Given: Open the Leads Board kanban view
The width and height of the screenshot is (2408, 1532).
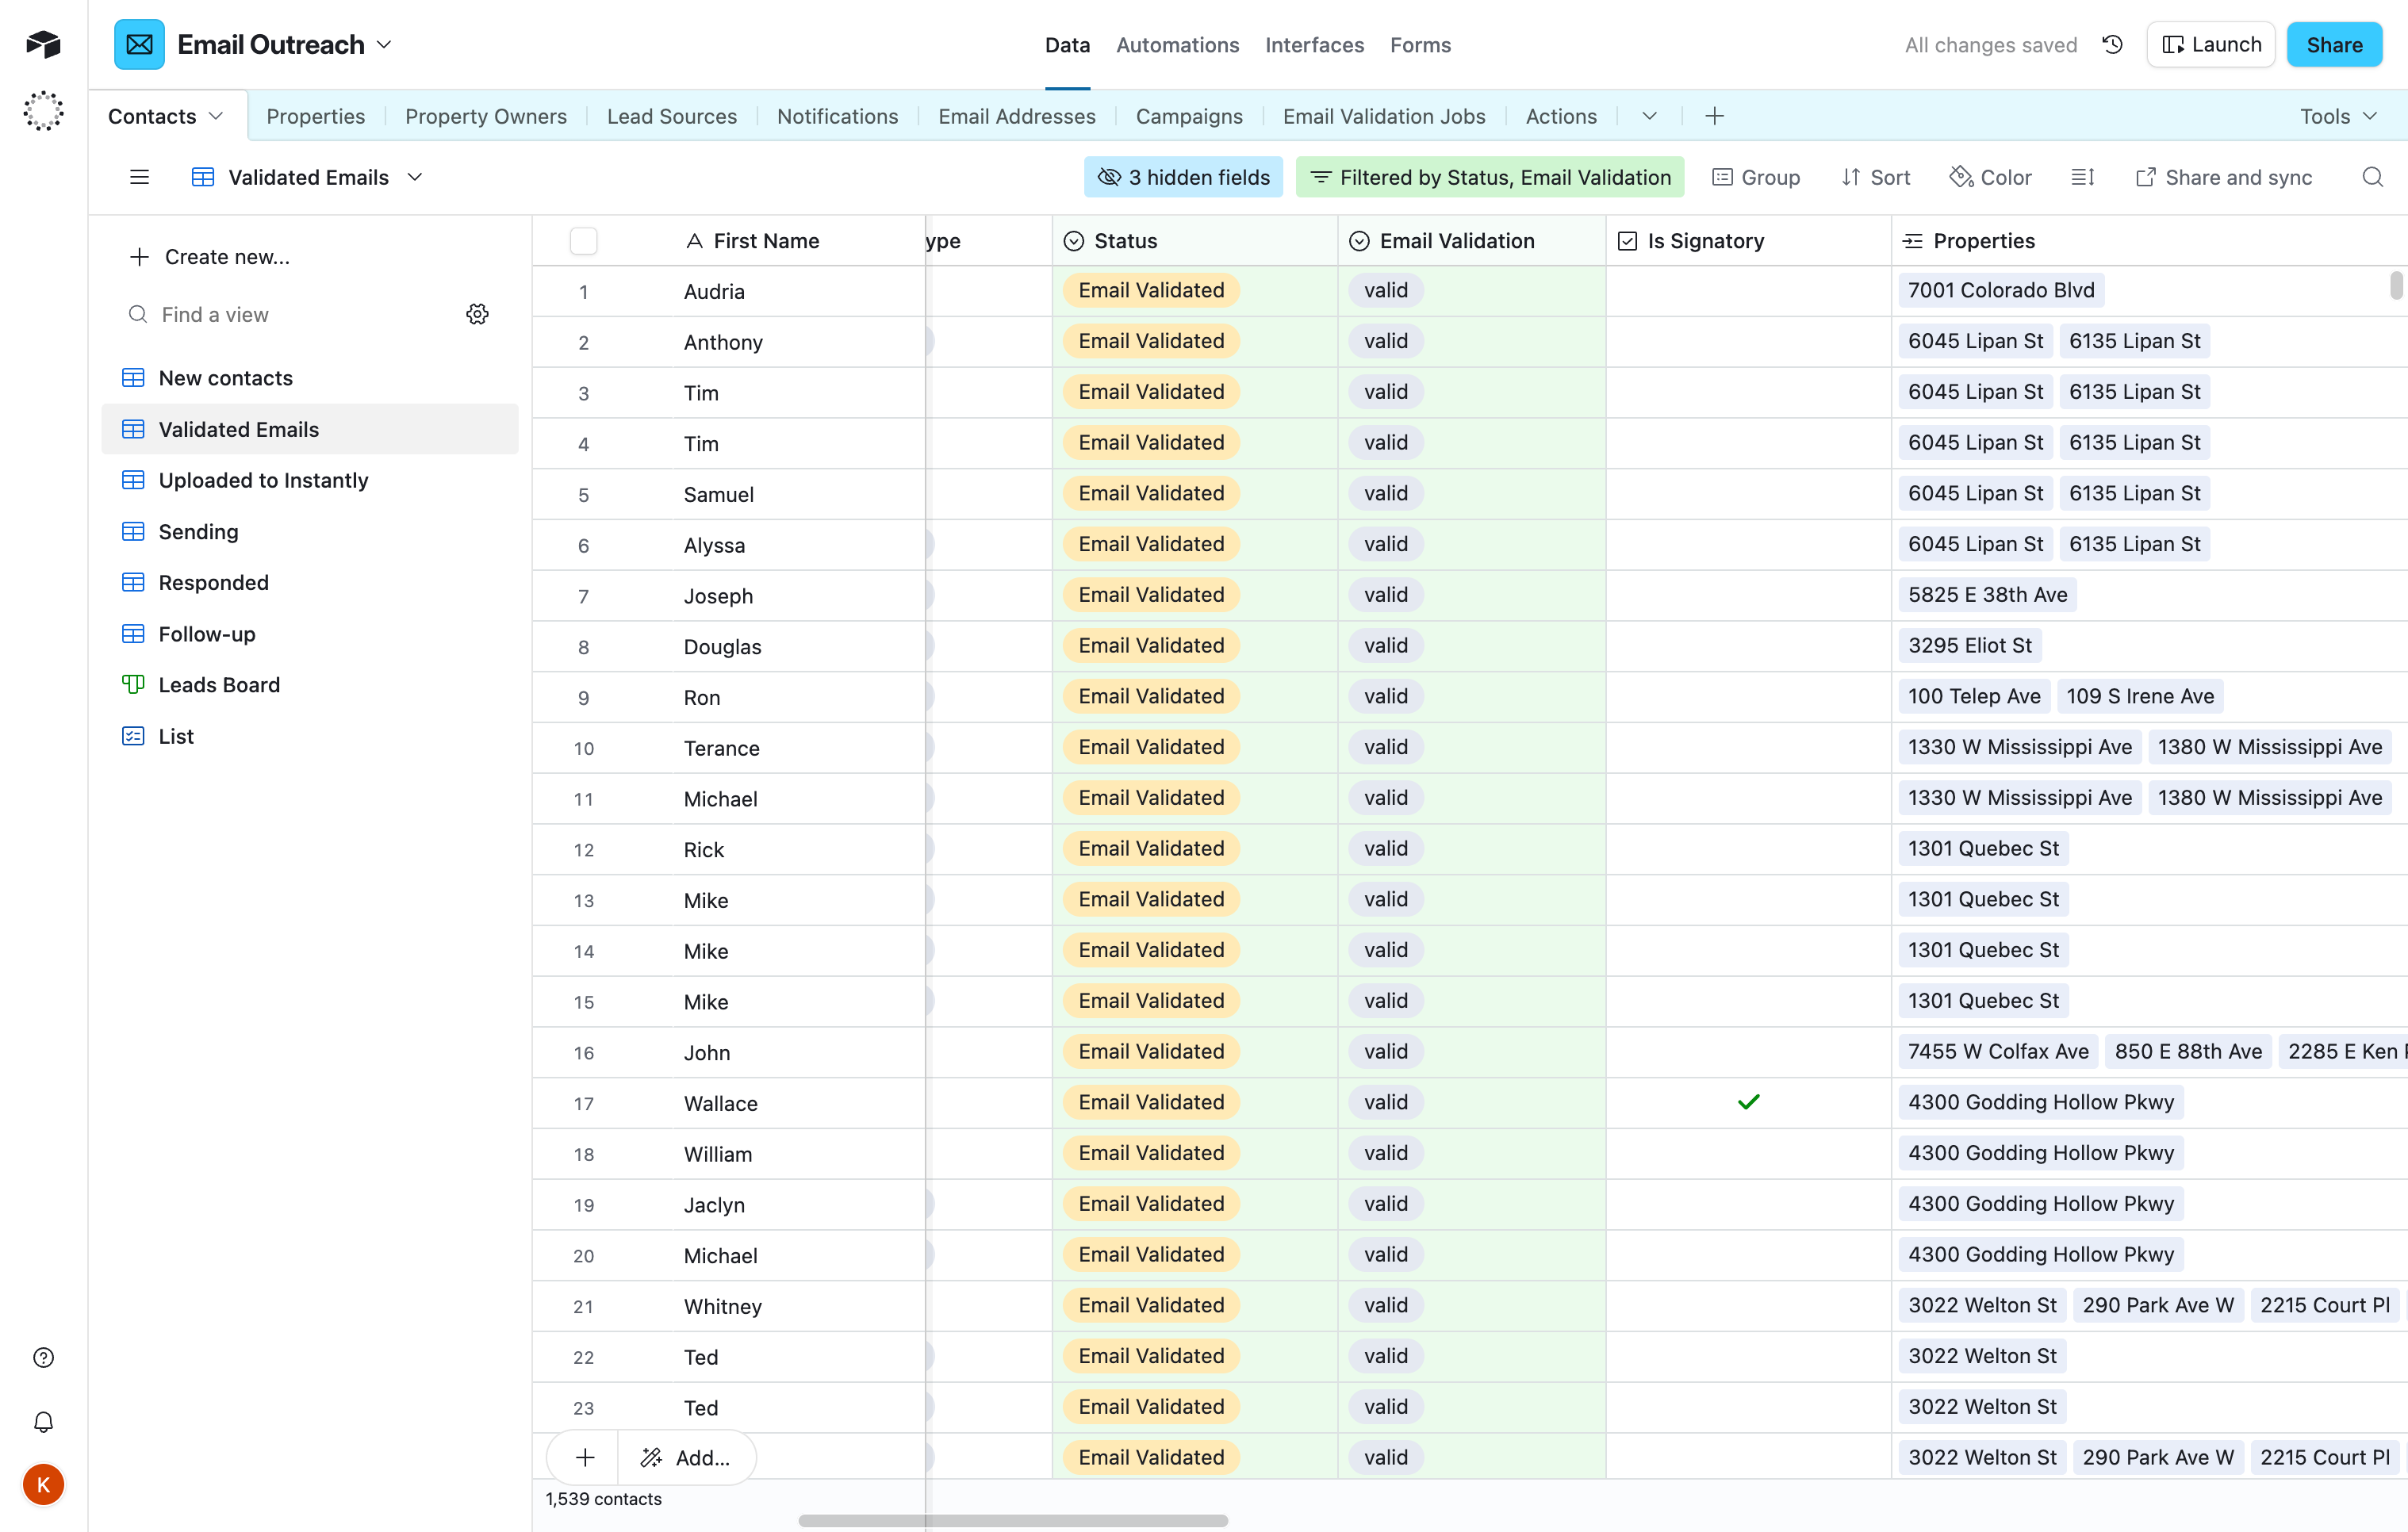Looking at the screenshot, I should pos(219,685).
